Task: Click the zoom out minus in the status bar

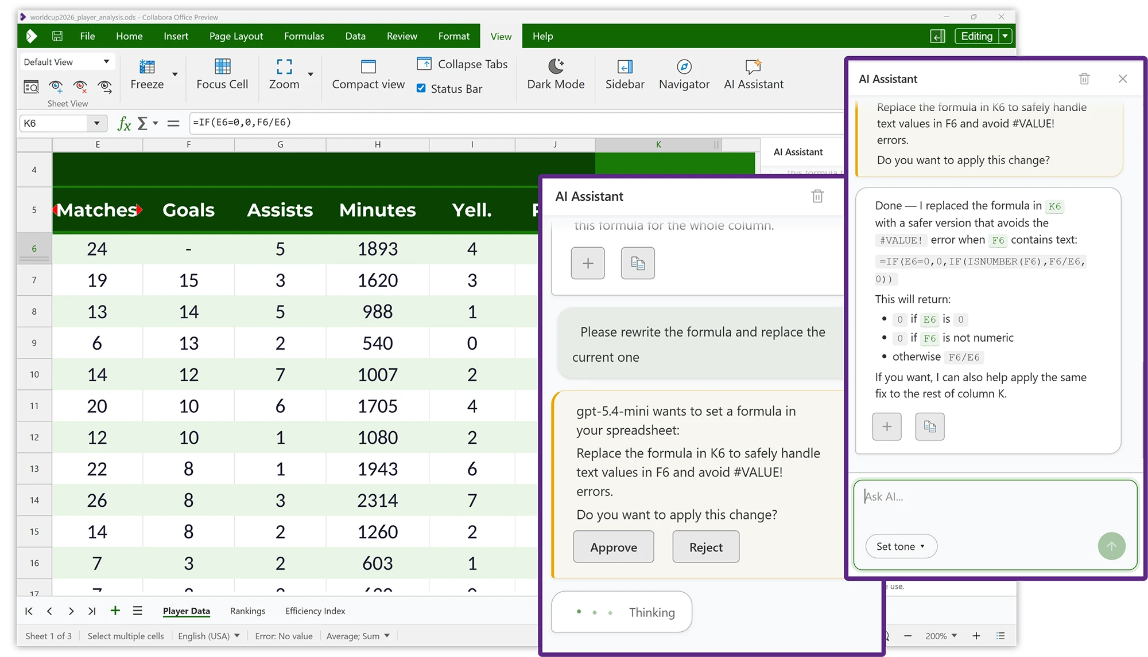Action: [907, 636]
